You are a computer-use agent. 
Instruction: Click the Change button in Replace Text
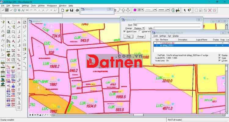coord(140,36)
